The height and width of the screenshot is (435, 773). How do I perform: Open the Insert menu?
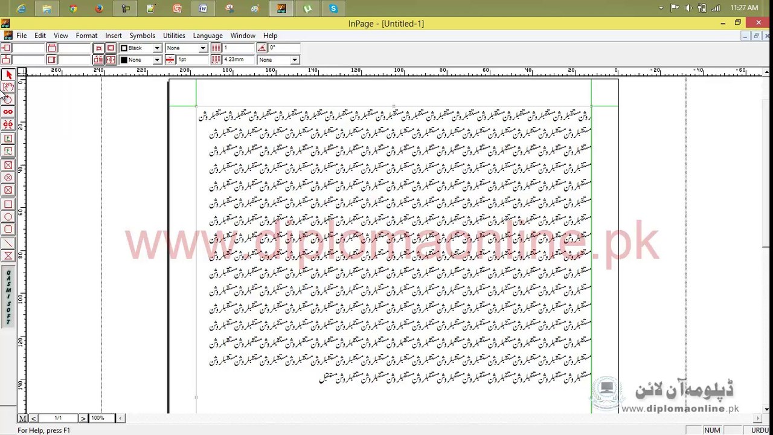[114, 36]
